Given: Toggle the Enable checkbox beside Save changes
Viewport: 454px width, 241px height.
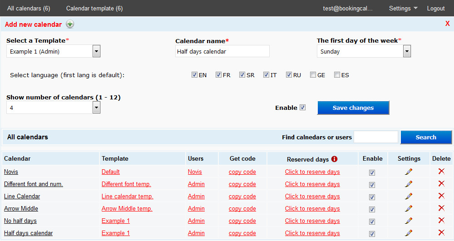Looking at the screenshot, I should (303, 108).
